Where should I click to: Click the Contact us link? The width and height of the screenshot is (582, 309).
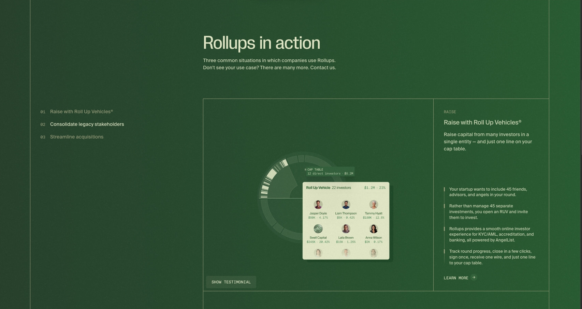323,68
